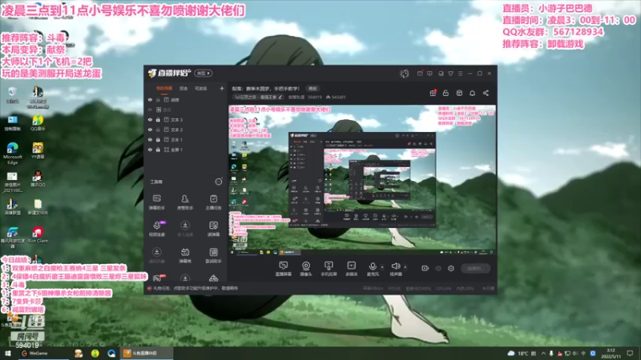Image resolution: width=641 pixels, height=360 pixels.
Task: Click the gift box icon with red badge
Action: pyautogui.click(x=433, y=93)
